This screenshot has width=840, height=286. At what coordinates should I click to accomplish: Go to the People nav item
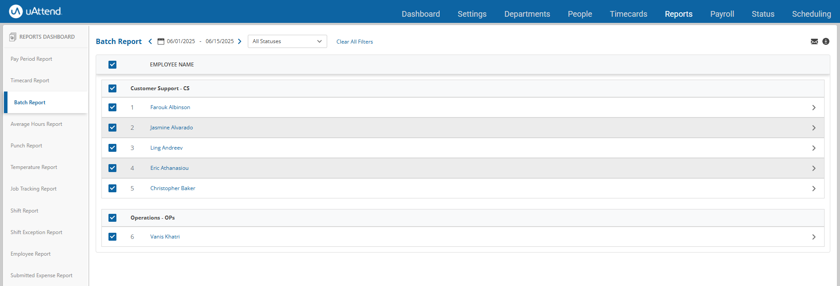click(x=580, y=14)
